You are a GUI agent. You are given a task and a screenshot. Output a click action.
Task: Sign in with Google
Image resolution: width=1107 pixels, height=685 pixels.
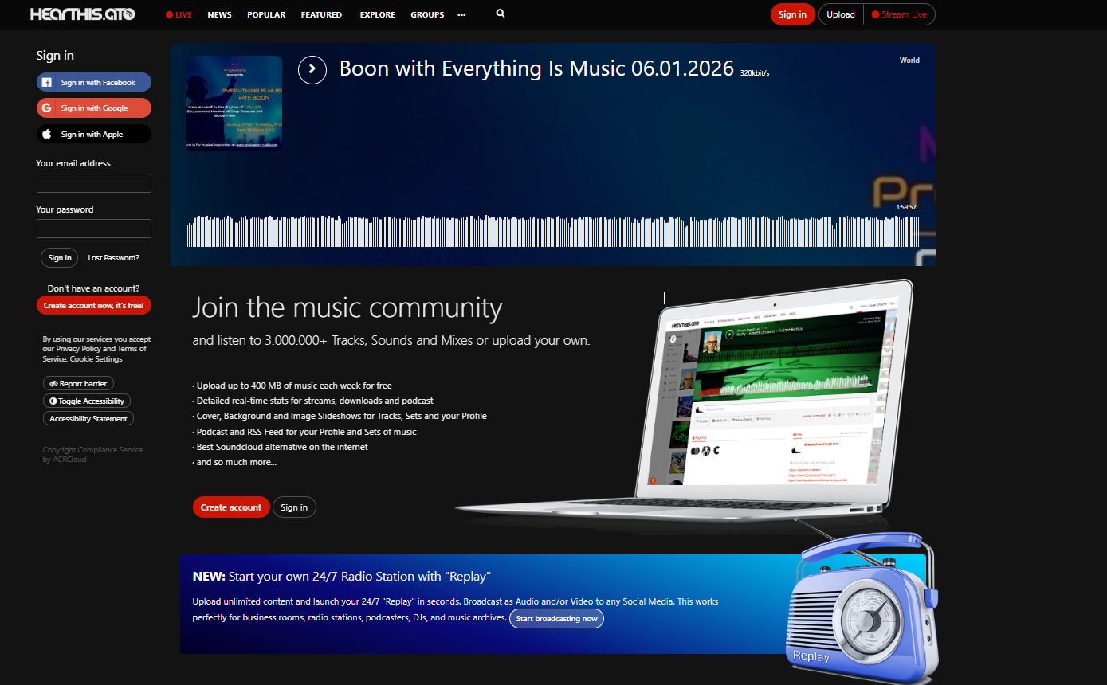pos(93,108)
